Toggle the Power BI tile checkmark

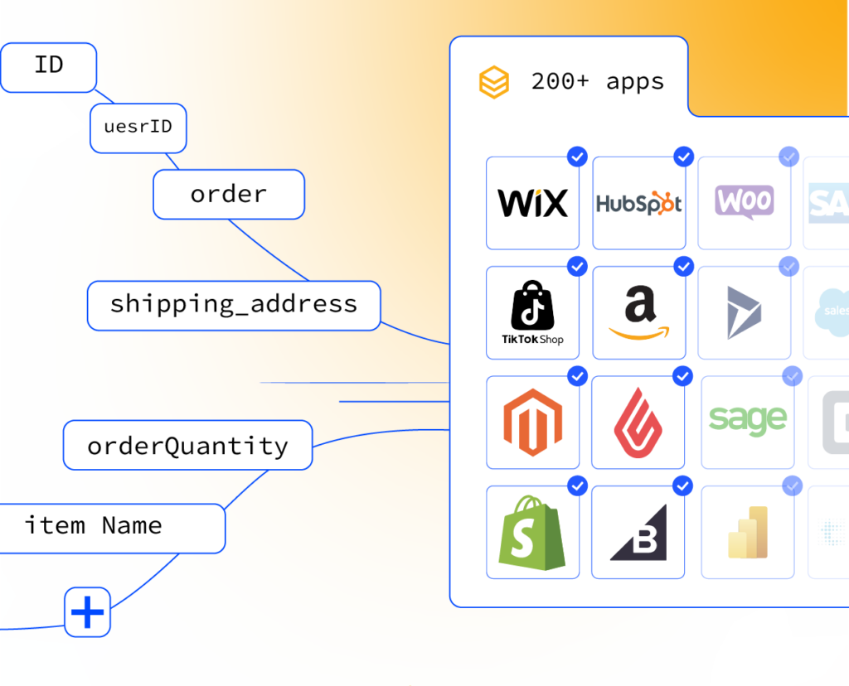792,486
